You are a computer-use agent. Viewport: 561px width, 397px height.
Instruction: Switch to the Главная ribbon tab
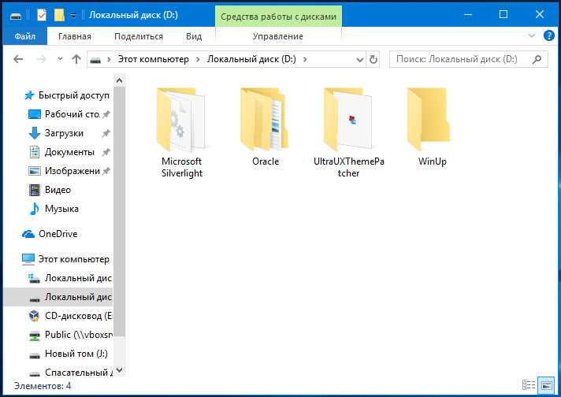click(x=75, y=36)
